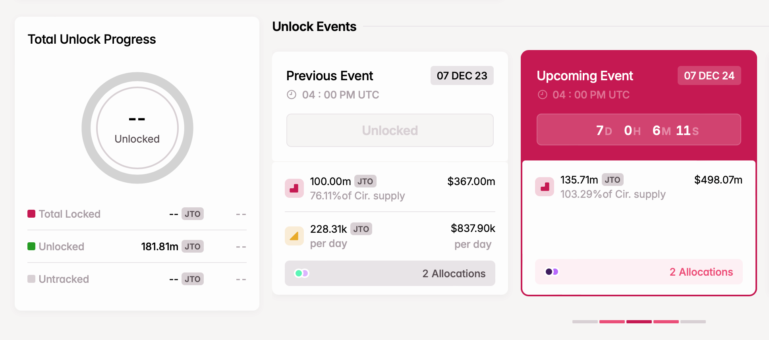Click the dark allocation dot in Upcoming Event
This screenshot has width=769, height=340.
pos(549,272)
